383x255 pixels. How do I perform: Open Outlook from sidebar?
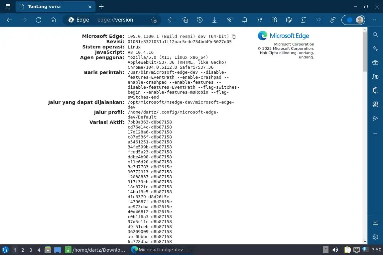pyautogui.click(x=375, y=105)
